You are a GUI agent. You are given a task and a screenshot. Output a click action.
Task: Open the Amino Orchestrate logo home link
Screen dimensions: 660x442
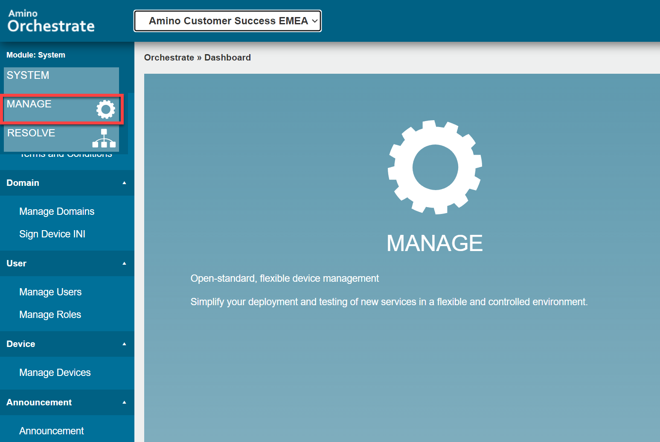[51, 21]
